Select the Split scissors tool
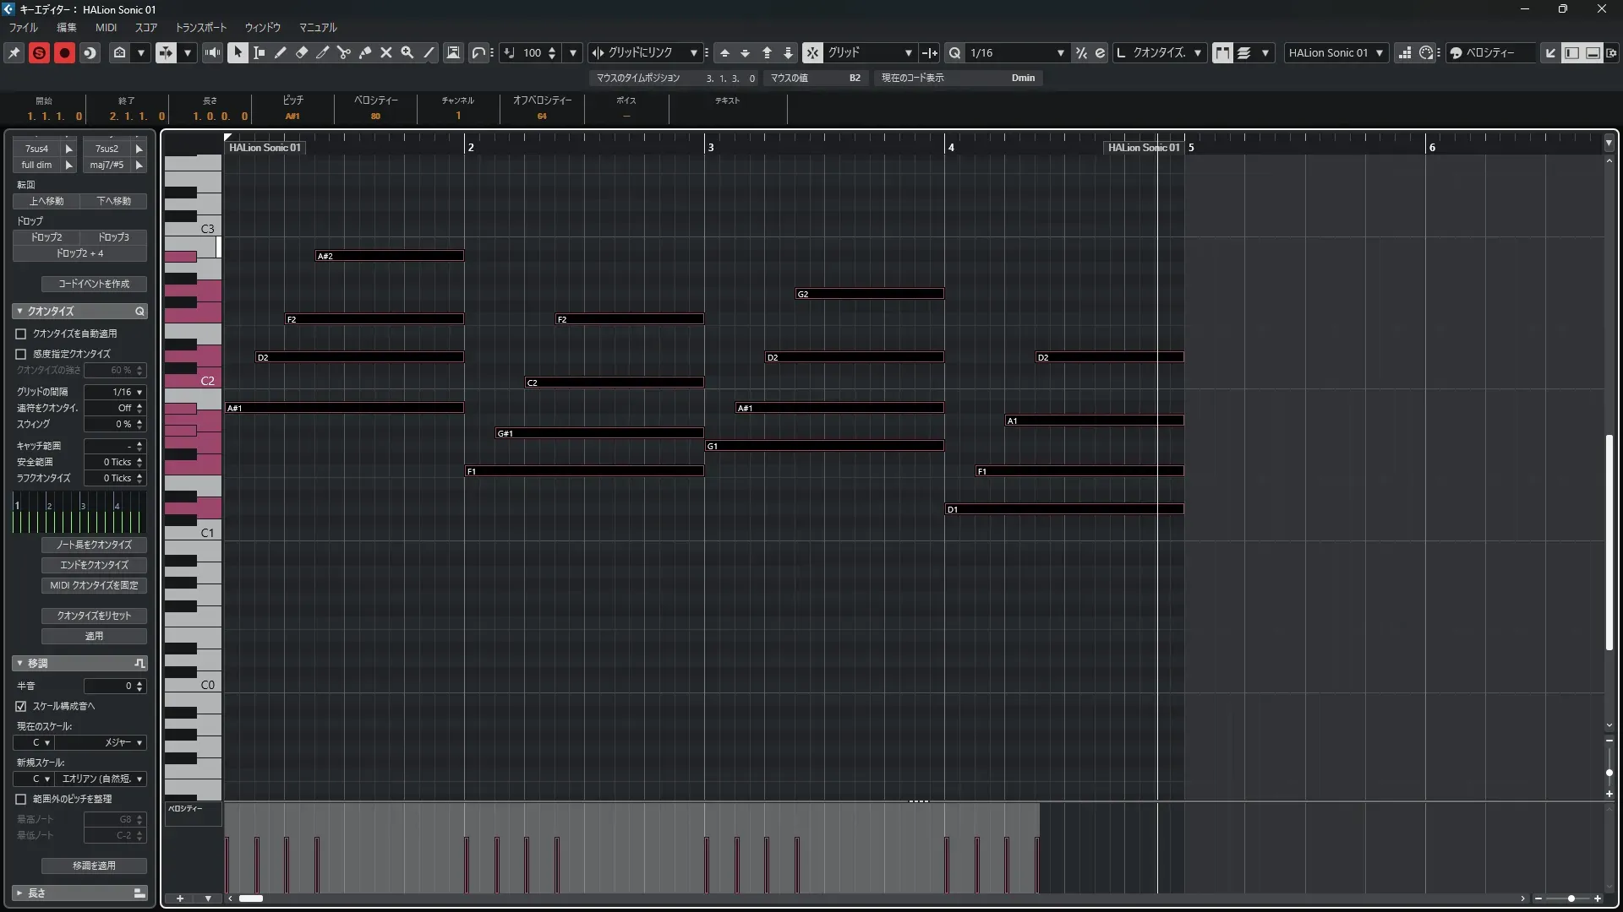This screenshot has width=1623, height=912. [344, 52]
